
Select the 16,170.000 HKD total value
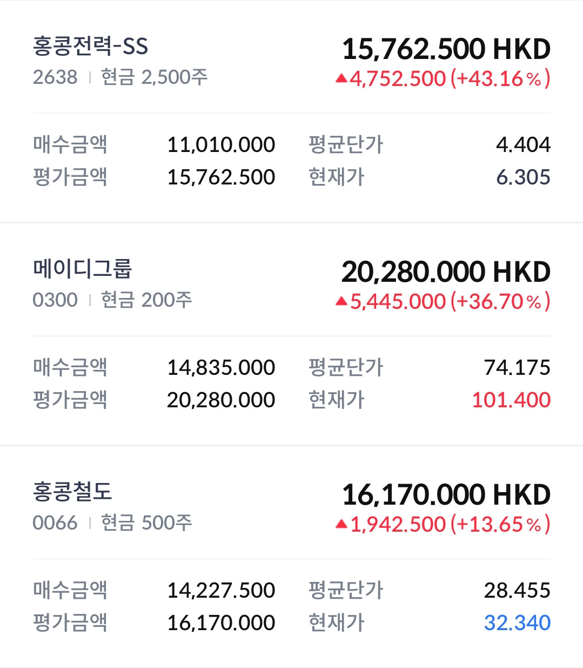446,495
